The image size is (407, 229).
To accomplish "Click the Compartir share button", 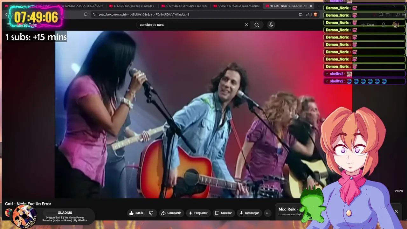I will 171,213.
